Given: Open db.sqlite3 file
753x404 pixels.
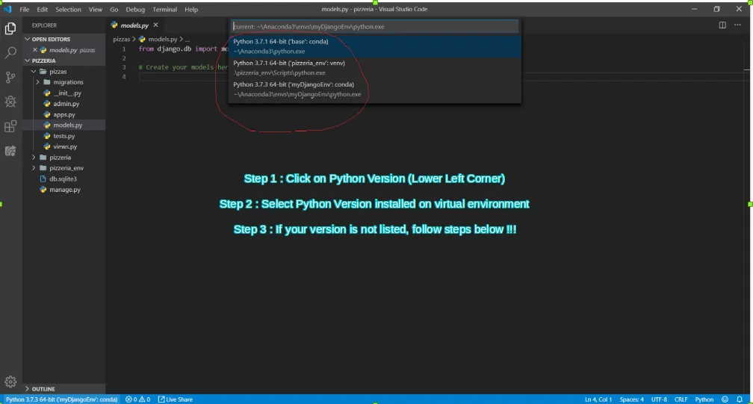Looking at the screenshot, I should (x=63, y=178).
